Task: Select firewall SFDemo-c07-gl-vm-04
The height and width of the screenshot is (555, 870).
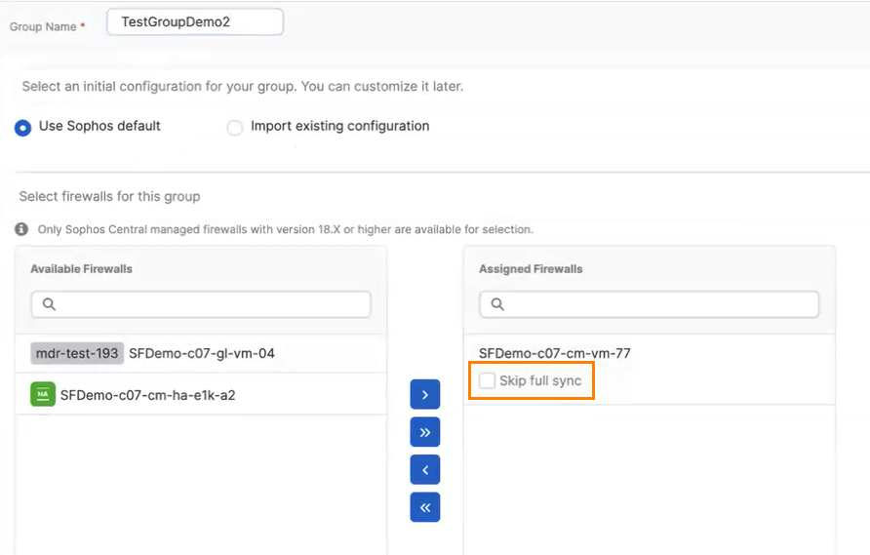Action: point(202,353)
